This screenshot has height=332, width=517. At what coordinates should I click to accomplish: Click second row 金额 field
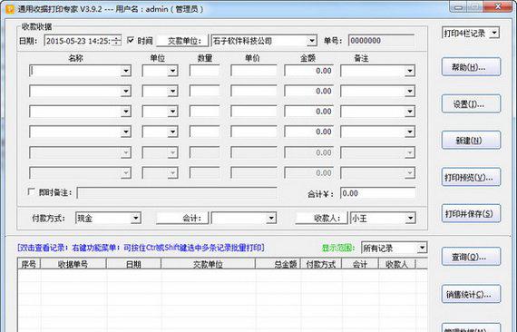tap(309, 92)
